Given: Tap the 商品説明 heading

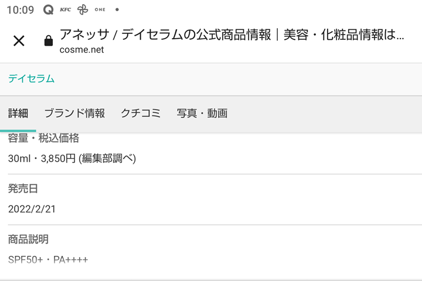Looking at the screenshot, I should pos(28,239).
